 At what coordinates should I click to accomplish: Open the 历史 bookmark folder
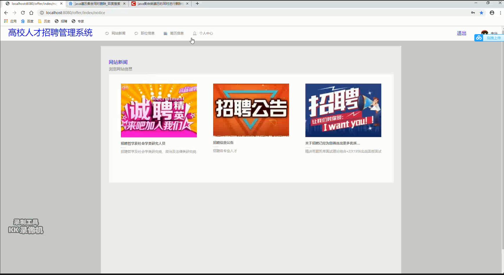[x=44, y=21]
